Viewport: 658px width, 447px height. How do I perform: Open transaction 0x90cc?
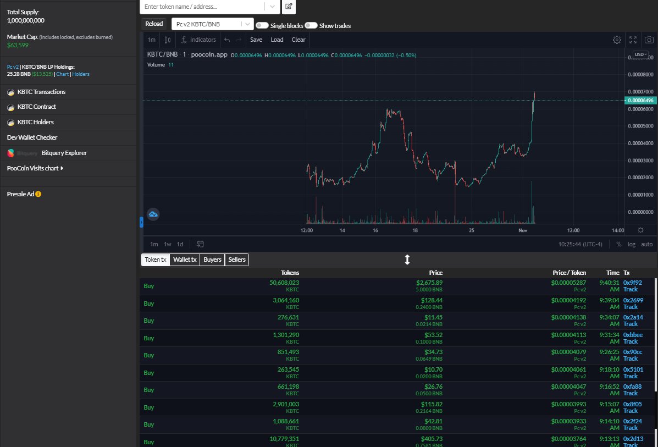(x=632, y=352)
